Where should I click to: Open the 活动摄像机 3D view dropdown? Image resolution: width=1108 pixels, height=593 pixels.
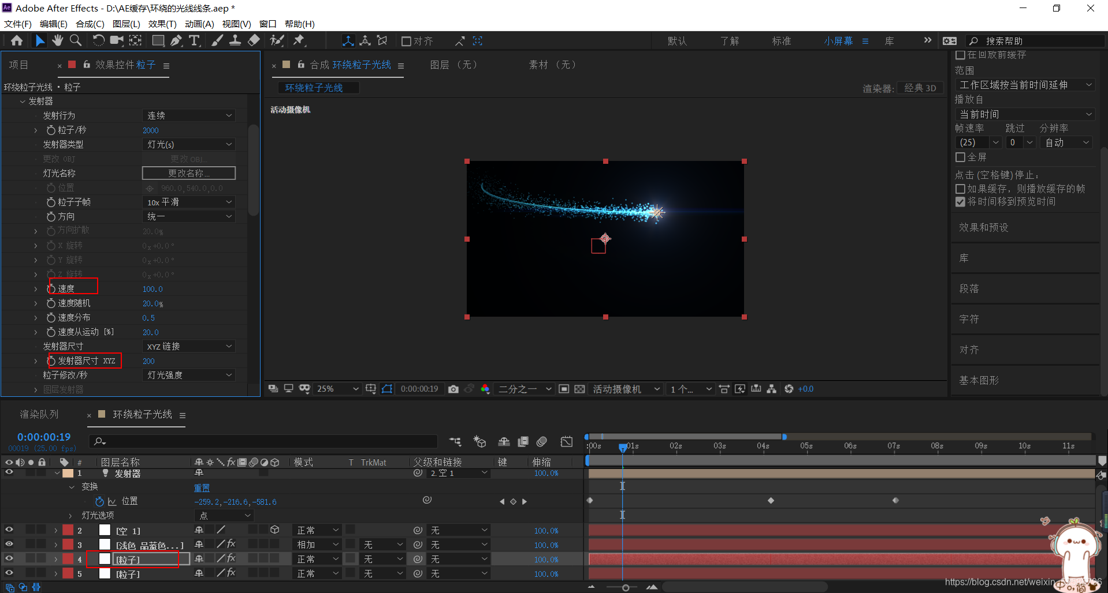(626, 389)
